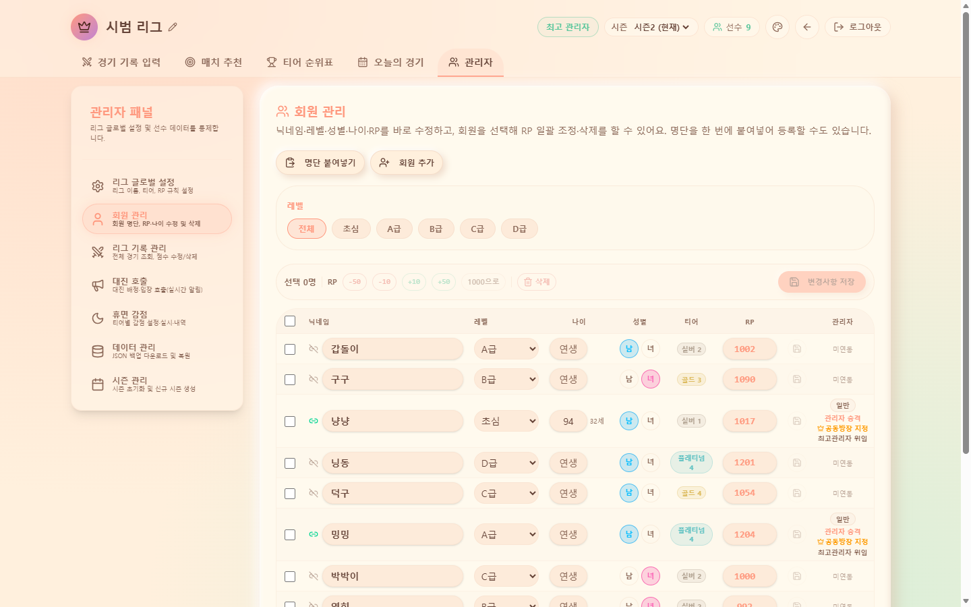Click the page vertical scrollbar

click(966, 233)
